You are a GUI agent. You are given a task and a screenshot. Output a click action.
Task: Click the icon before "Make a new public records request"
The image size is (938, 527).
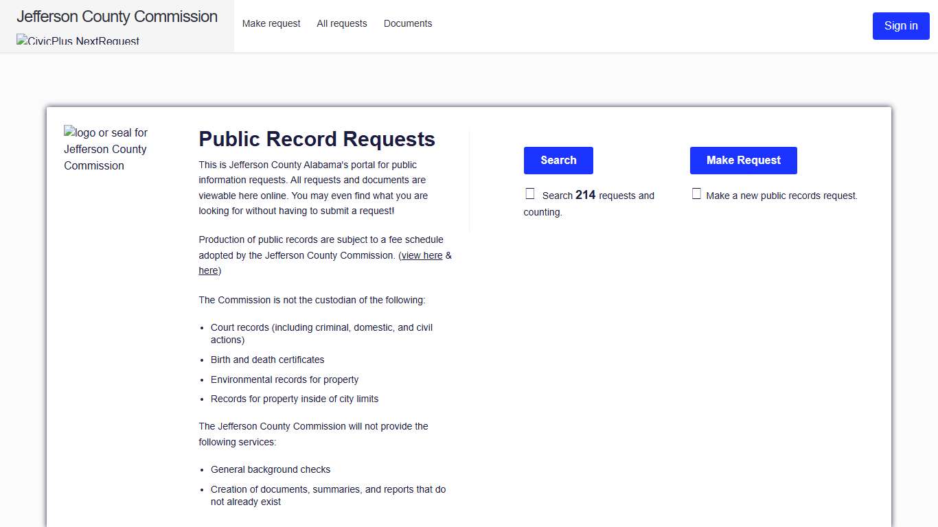tap(696, 193)
